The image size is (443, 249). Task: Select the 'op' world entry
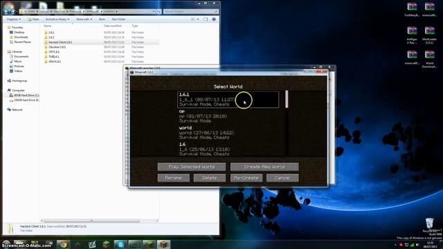(x=228, y=116)
